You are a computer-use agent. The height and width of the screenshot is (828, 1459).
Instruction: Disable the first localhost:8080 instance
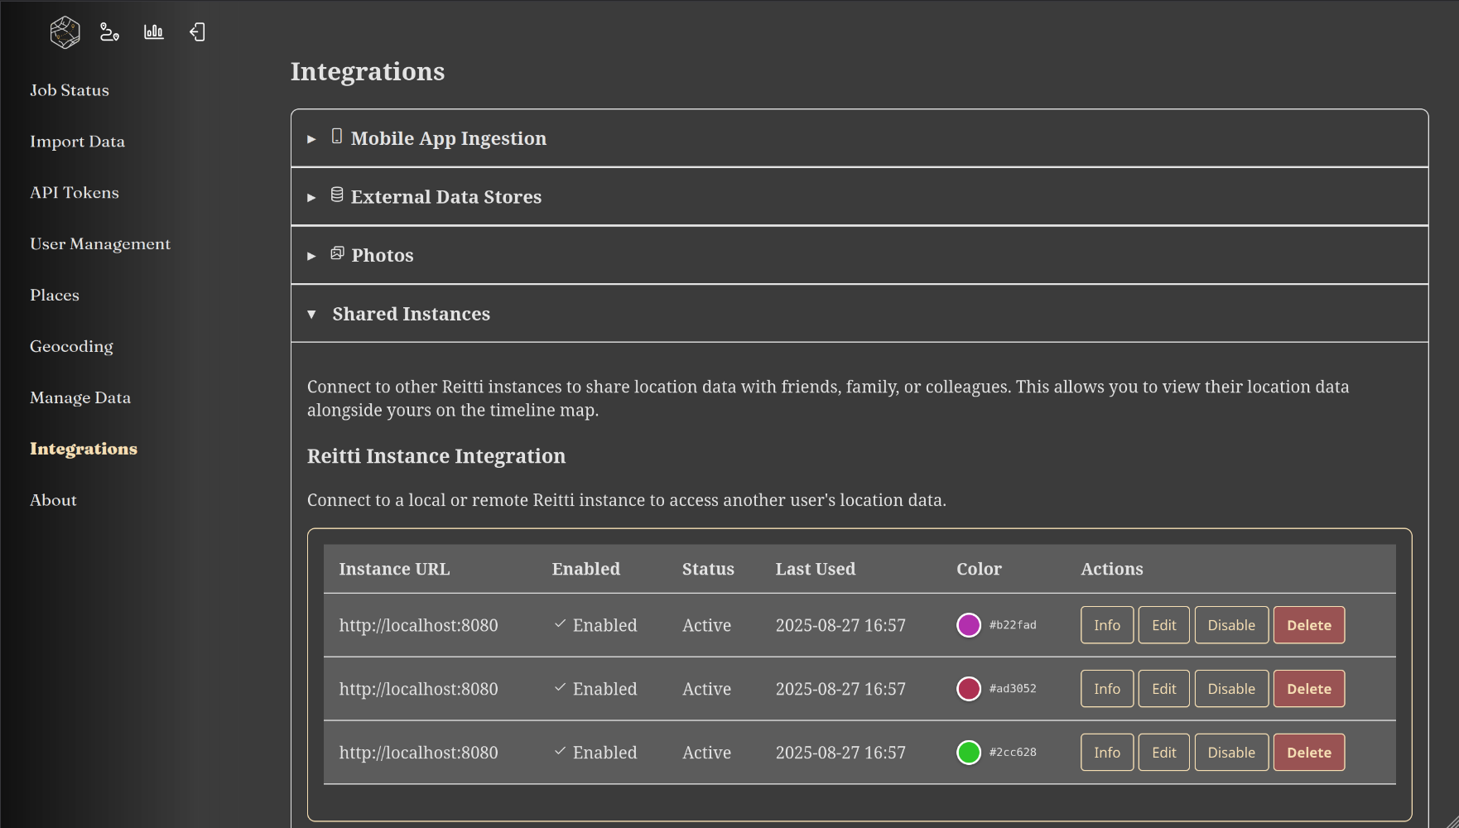1230,625
